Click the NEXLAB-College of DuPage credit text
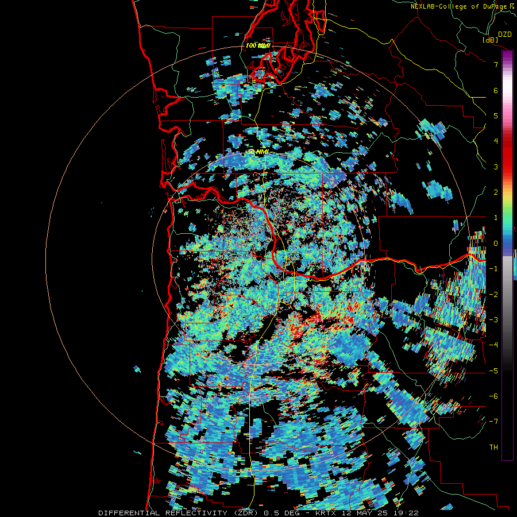 pos(462,6)
